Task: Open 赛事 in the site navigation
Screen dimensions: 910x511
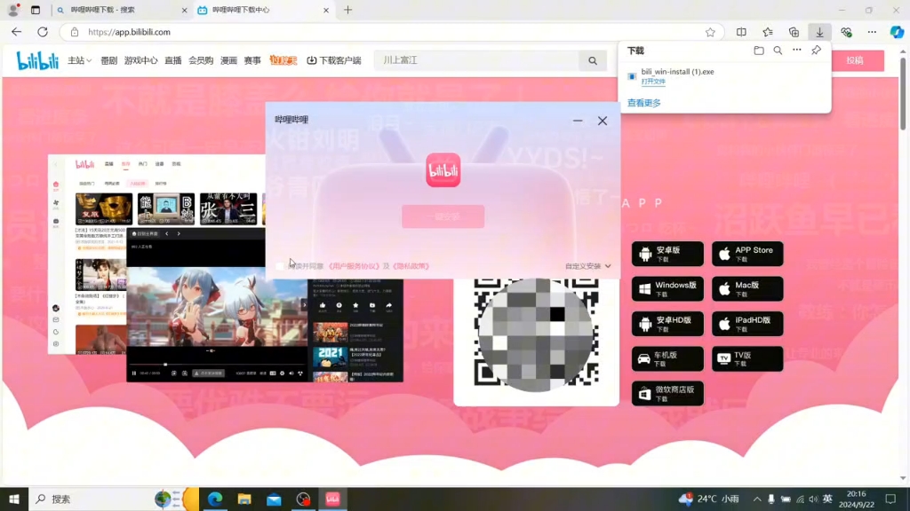Action: 252,60
